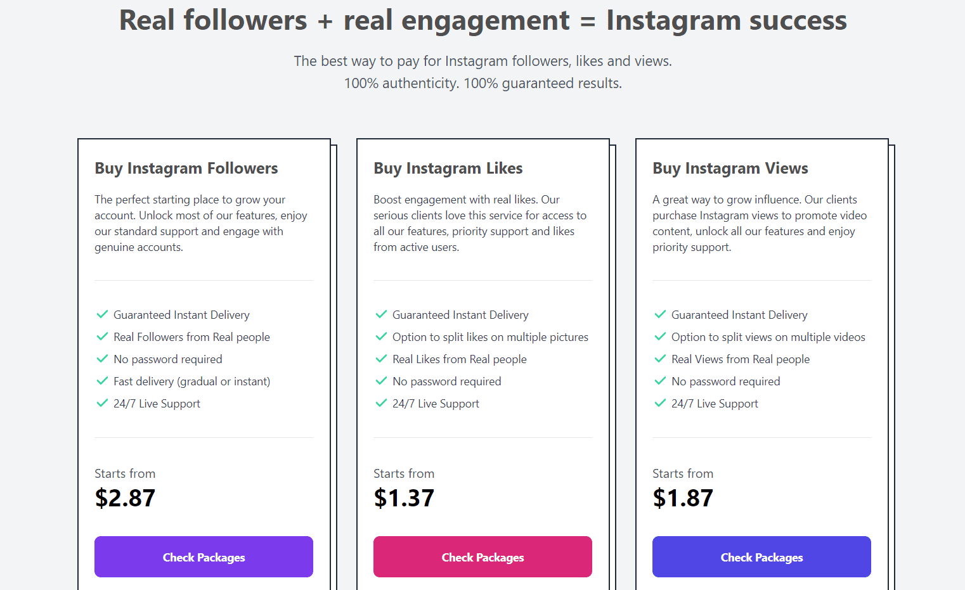Click checkmark by Followers card 24/7 Live Support

tap(102, 403)
